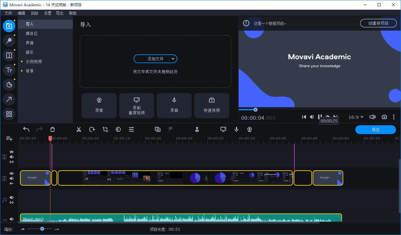Image resolution: width=401 pixels, height=235 pixels.
Task: Click the 录制截屏视频 button
Action: click(137, 106)
